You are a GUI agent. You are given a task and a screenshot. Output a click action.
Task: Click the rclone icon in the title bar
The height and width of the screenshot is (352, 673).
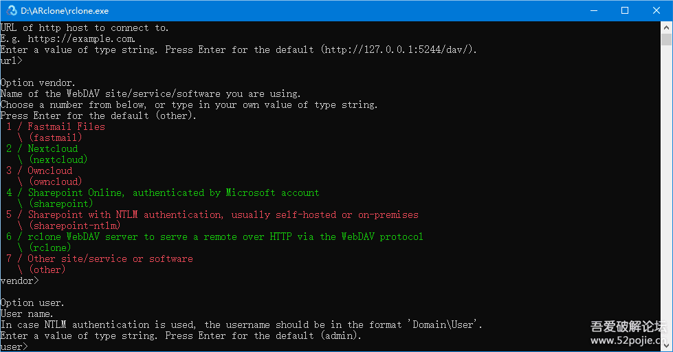pyautogui.click(x=12, y=10)
